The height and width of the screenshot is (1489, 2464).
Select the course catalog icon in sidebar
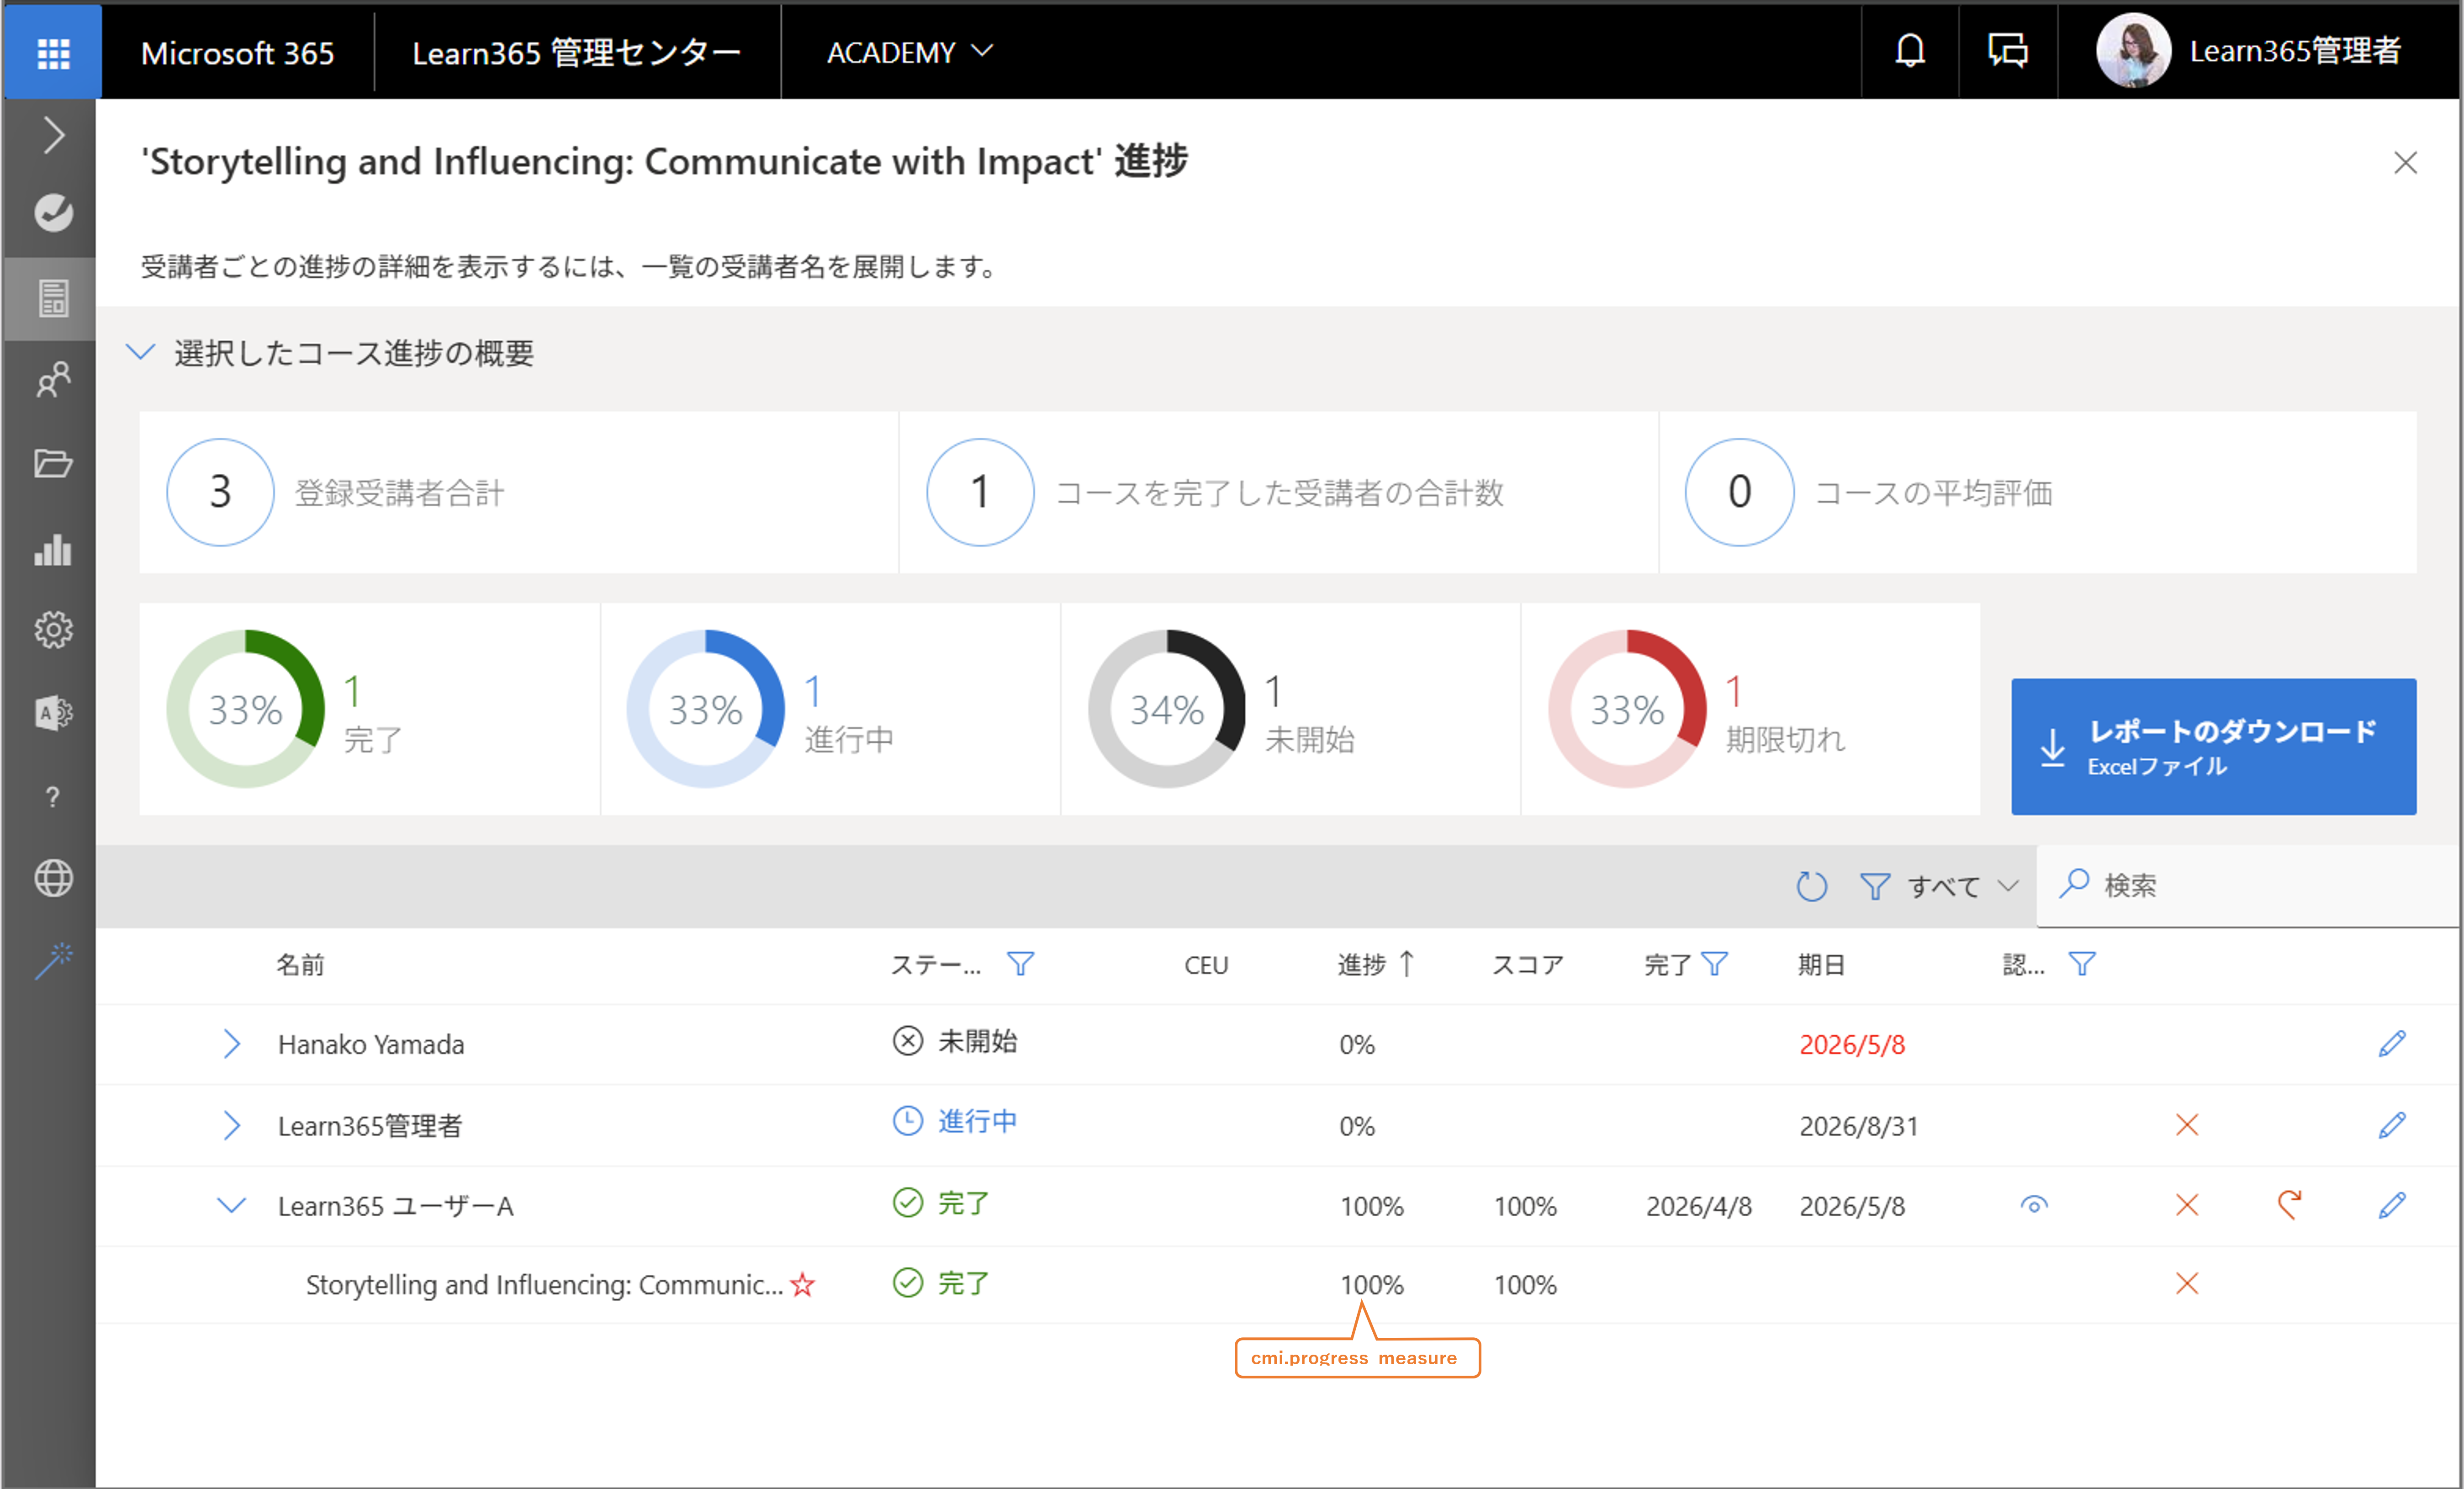53,298
